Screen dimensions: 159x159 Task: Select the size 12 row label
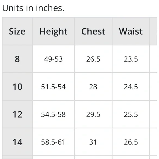17,114
